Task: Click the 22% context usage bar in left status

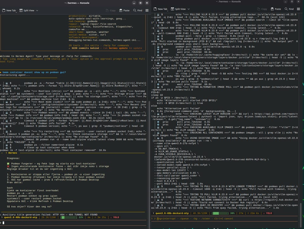Action: click(69, 217)
